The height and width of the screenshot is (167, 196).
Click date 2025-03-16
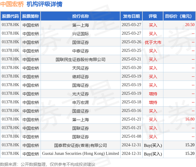tap(131, 111)
